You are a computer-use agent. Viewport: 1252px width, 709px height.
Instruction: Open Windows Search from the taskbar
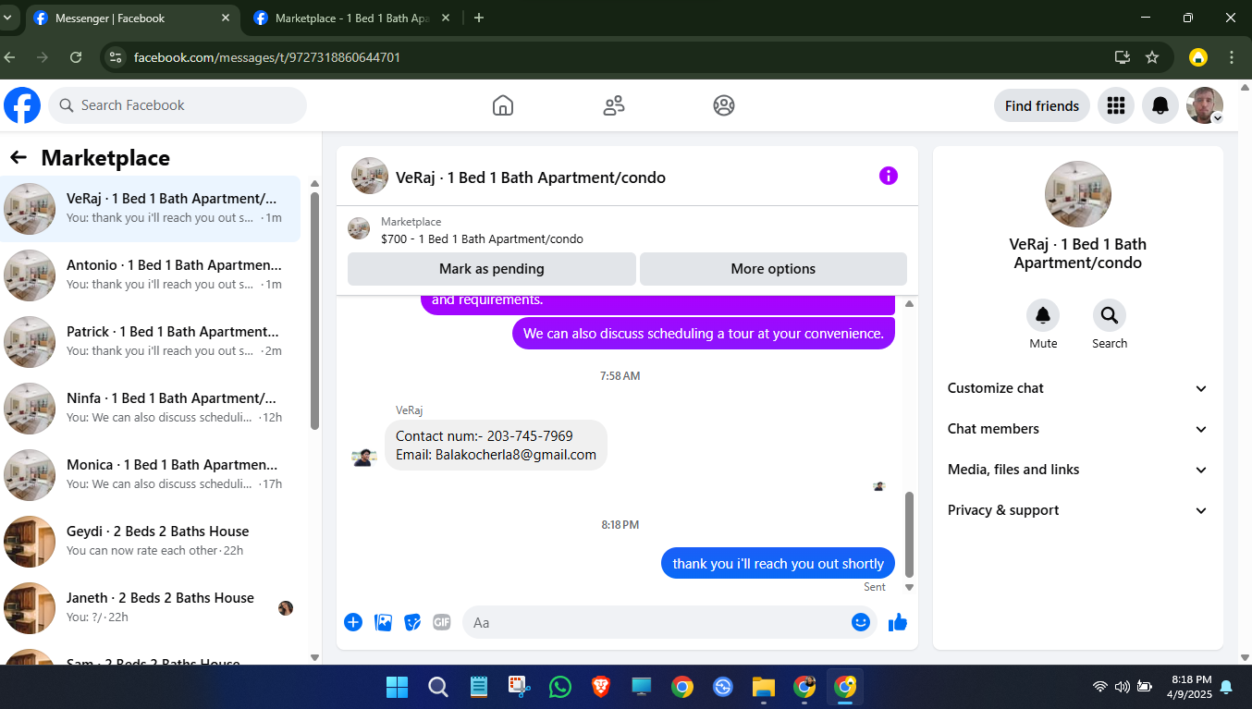(x=438, y=687)
